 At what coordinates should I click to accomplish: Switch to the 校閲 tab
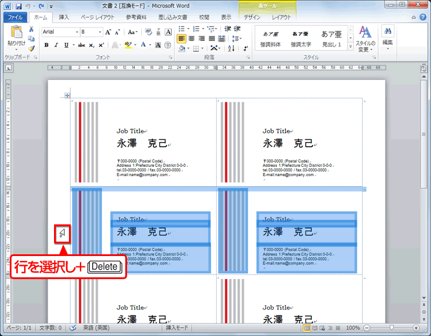tap(204, 17)
